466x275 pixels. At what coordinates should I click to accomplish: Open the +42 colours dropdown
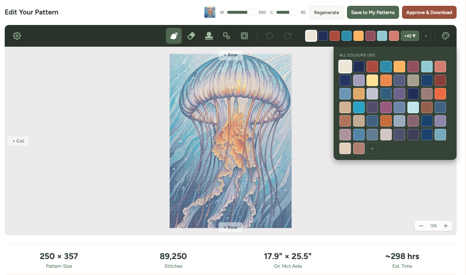(410, 36)
